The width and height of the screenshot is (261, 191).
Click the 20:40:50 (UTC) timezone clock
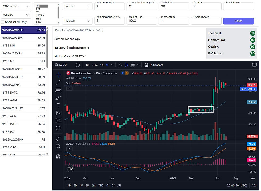point(237,185)
